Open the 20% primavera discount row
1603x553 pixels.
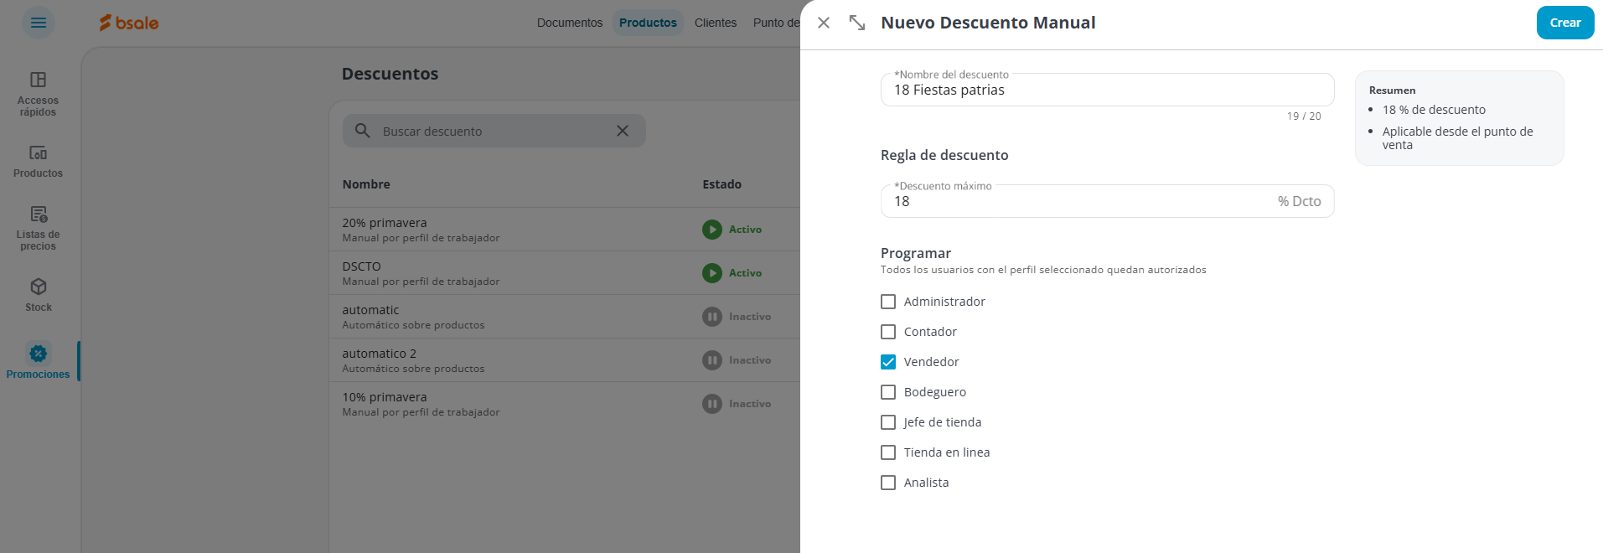[565, 230]
